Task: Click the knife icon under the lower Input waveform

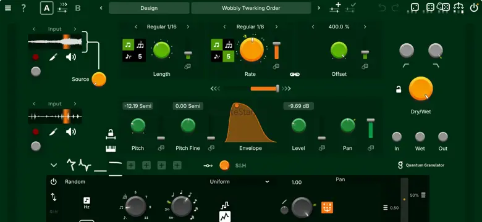Action: point(54,132)
